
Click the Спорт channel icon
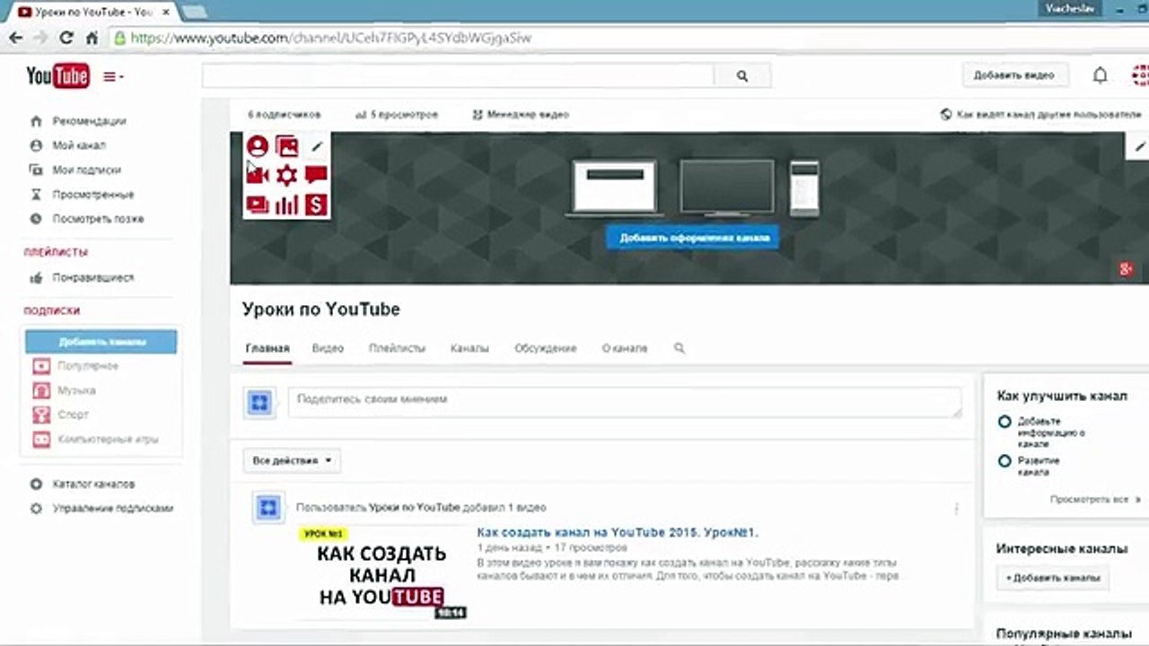click(41, 415)
